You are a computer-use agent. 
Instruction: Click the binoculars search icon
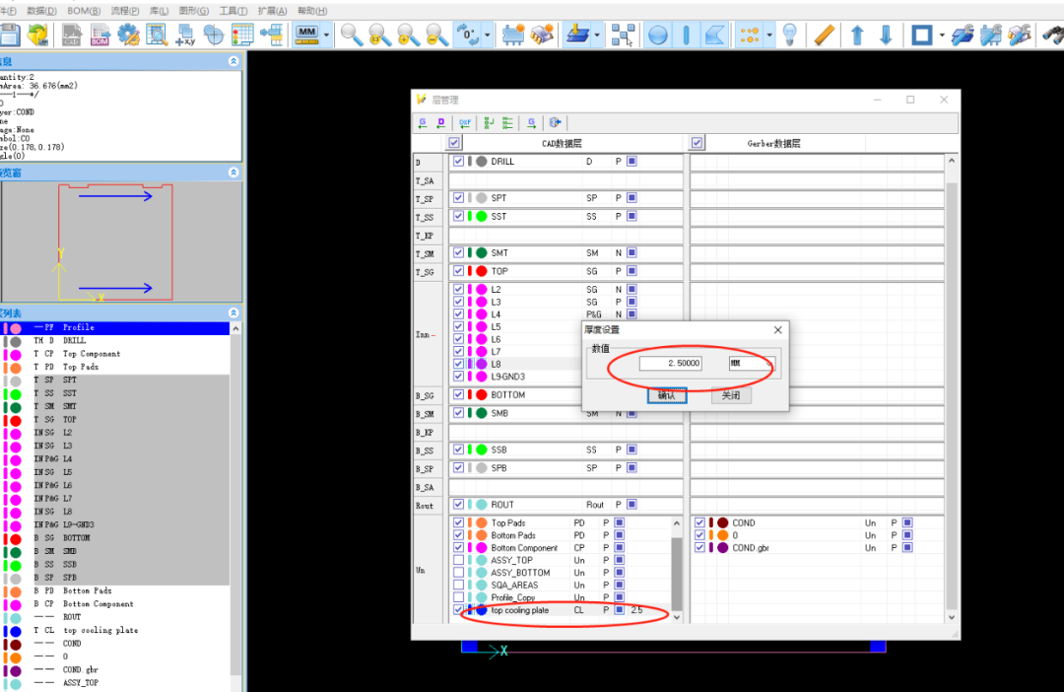pyautogui.click(x=1053, y=35)
